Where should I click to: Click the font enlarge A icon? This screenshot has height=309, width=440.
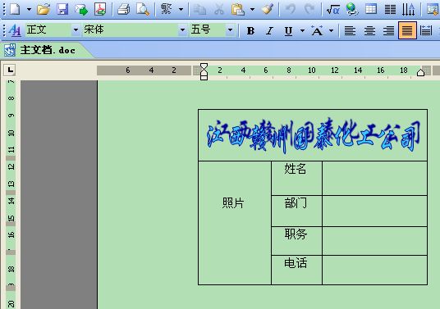pos(317,30)
